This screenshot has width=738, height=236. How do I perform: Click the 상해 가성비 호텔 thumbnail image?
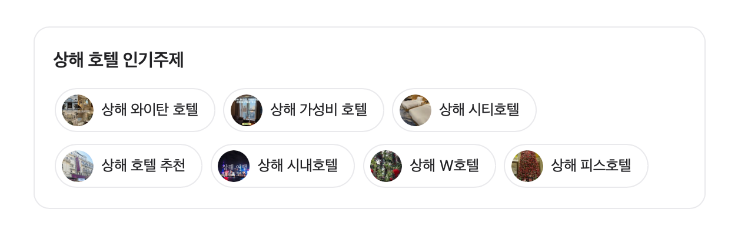pyautogui.click(x=247, y=110)
